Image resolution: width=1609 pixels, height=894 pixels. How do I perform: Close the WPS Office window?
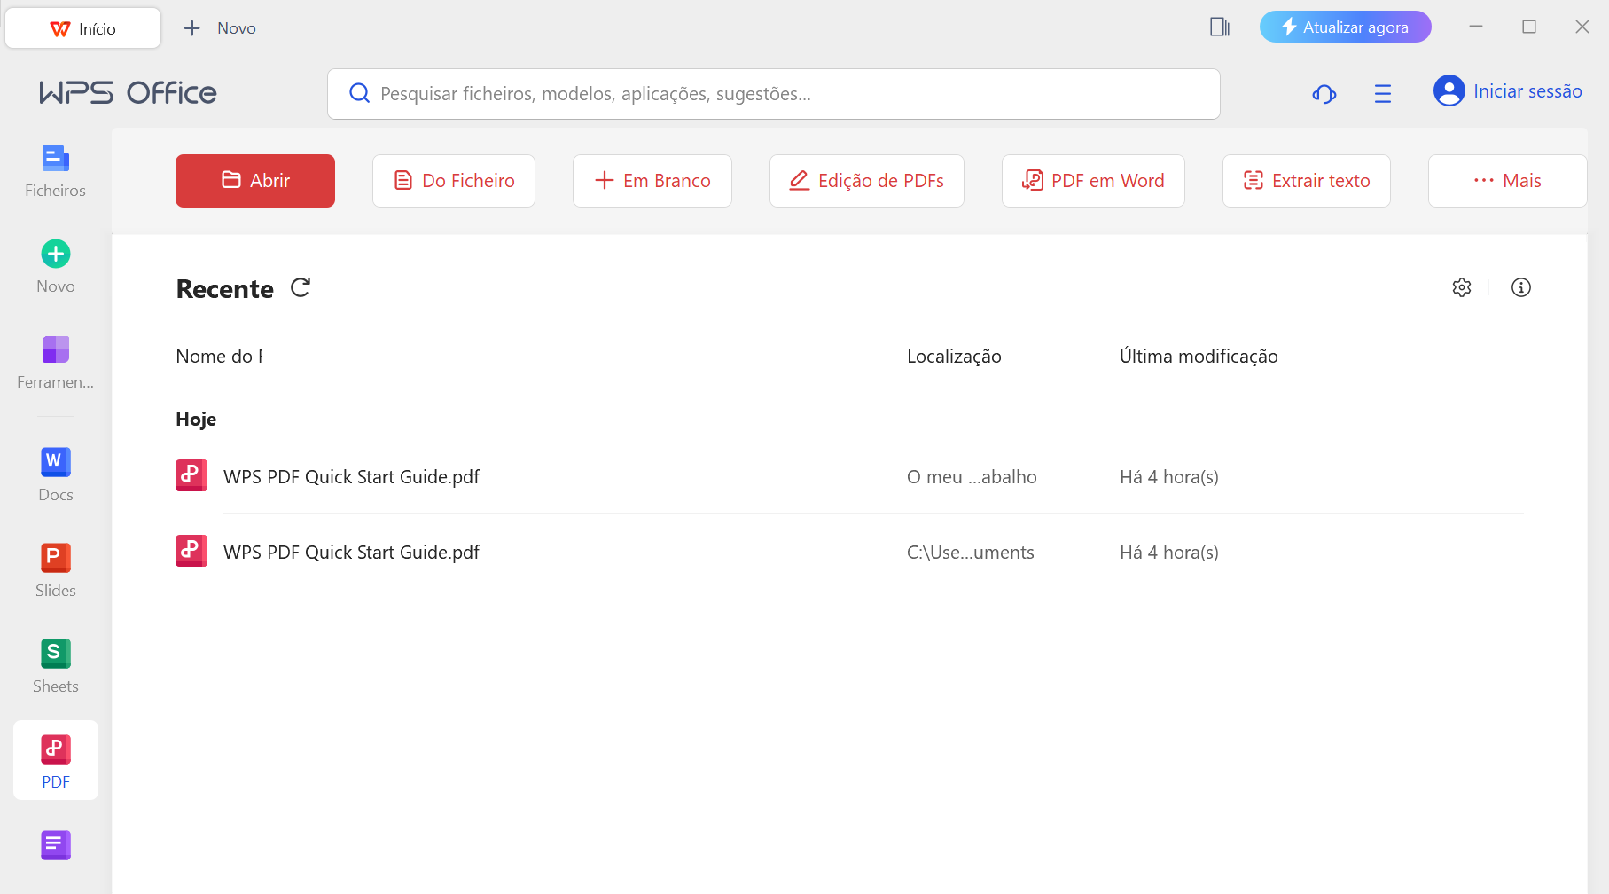click(1582, 27)
